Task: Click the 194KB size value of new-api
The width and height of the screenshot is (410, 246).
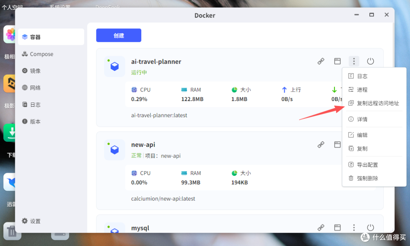Action: pos(240,183)
